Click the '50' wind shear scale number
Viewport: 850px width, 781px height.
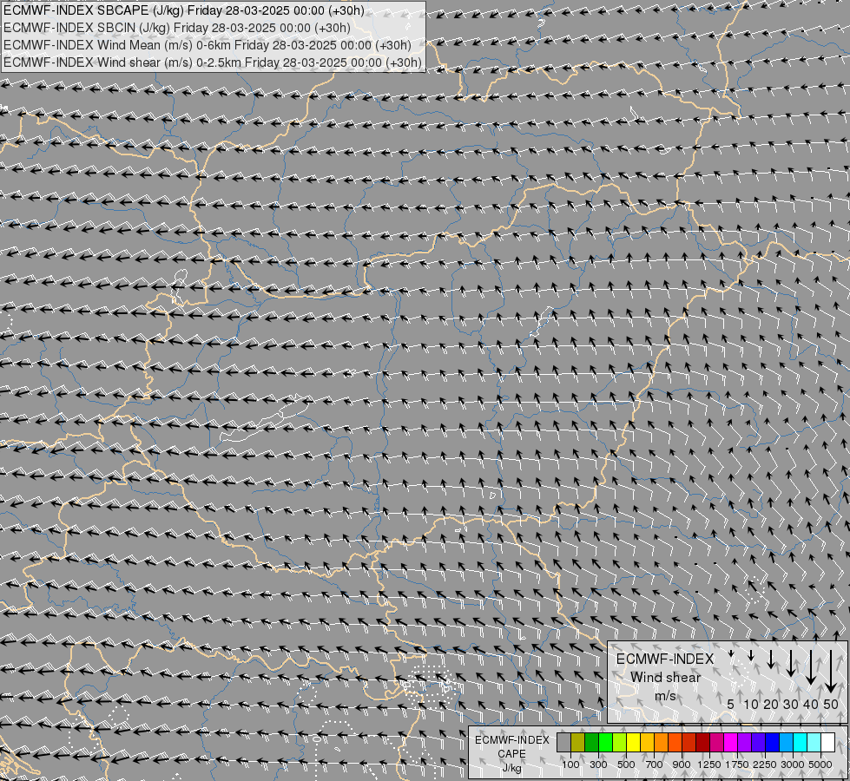pyautogui.click(x=831, y=704)
